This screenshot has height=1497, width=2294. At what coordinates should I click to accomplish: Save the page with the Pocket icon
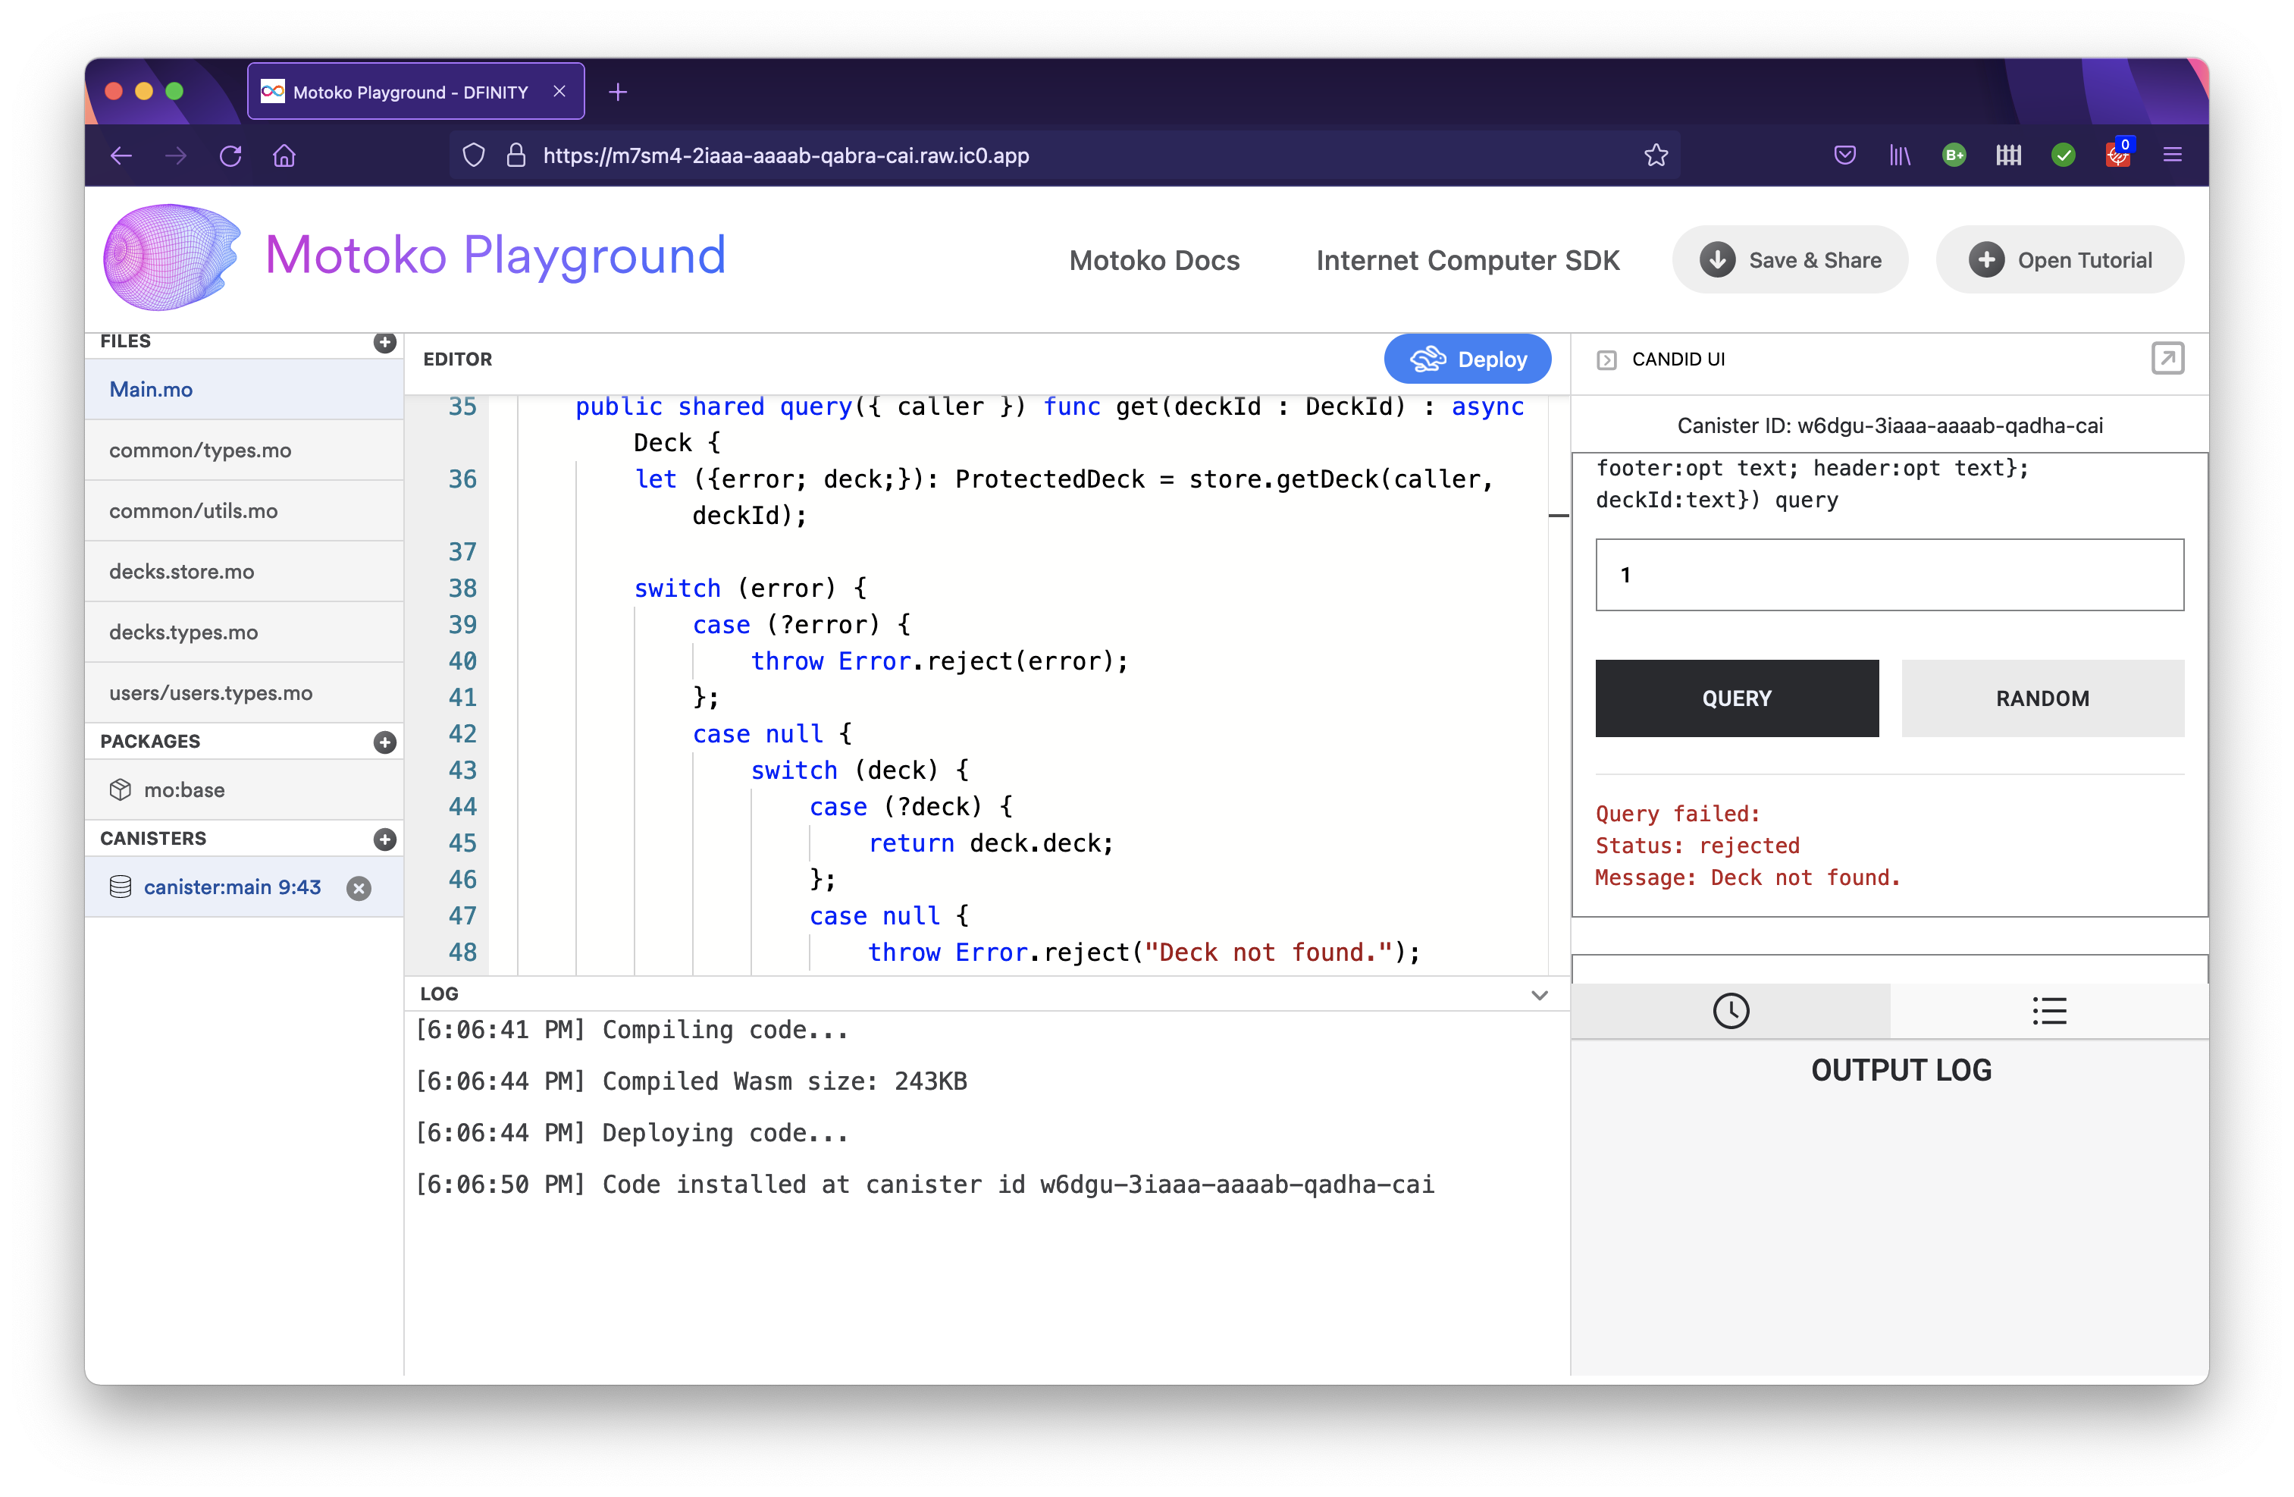pos(1844,155)
